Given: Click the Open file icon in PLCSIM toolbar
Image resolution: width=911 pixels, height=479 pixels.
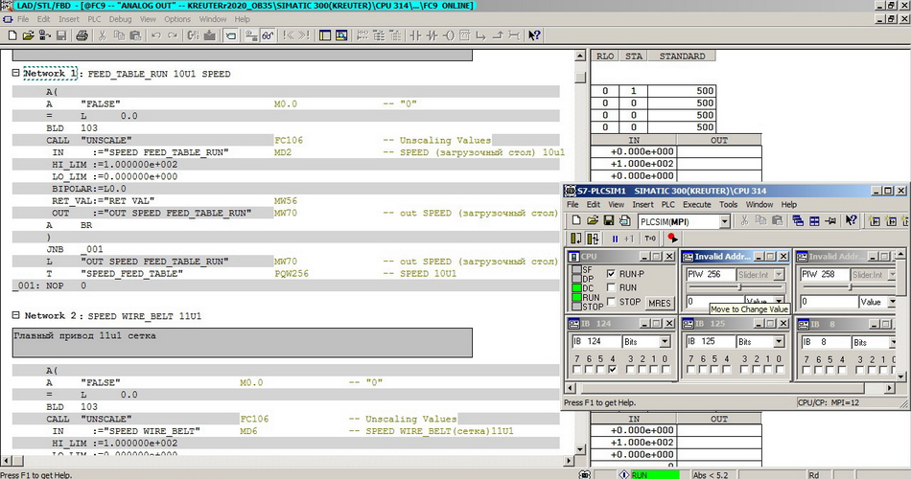Looking at the screenshot, I should click(x=593, y=221).
